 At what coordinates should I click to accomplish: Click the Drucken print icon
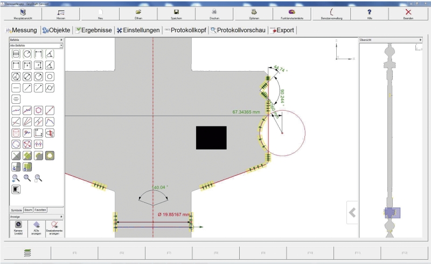[x=215, y=13]
